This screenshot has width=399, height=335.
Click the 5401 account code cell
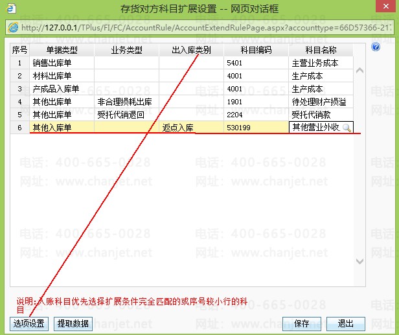(256, 63)
